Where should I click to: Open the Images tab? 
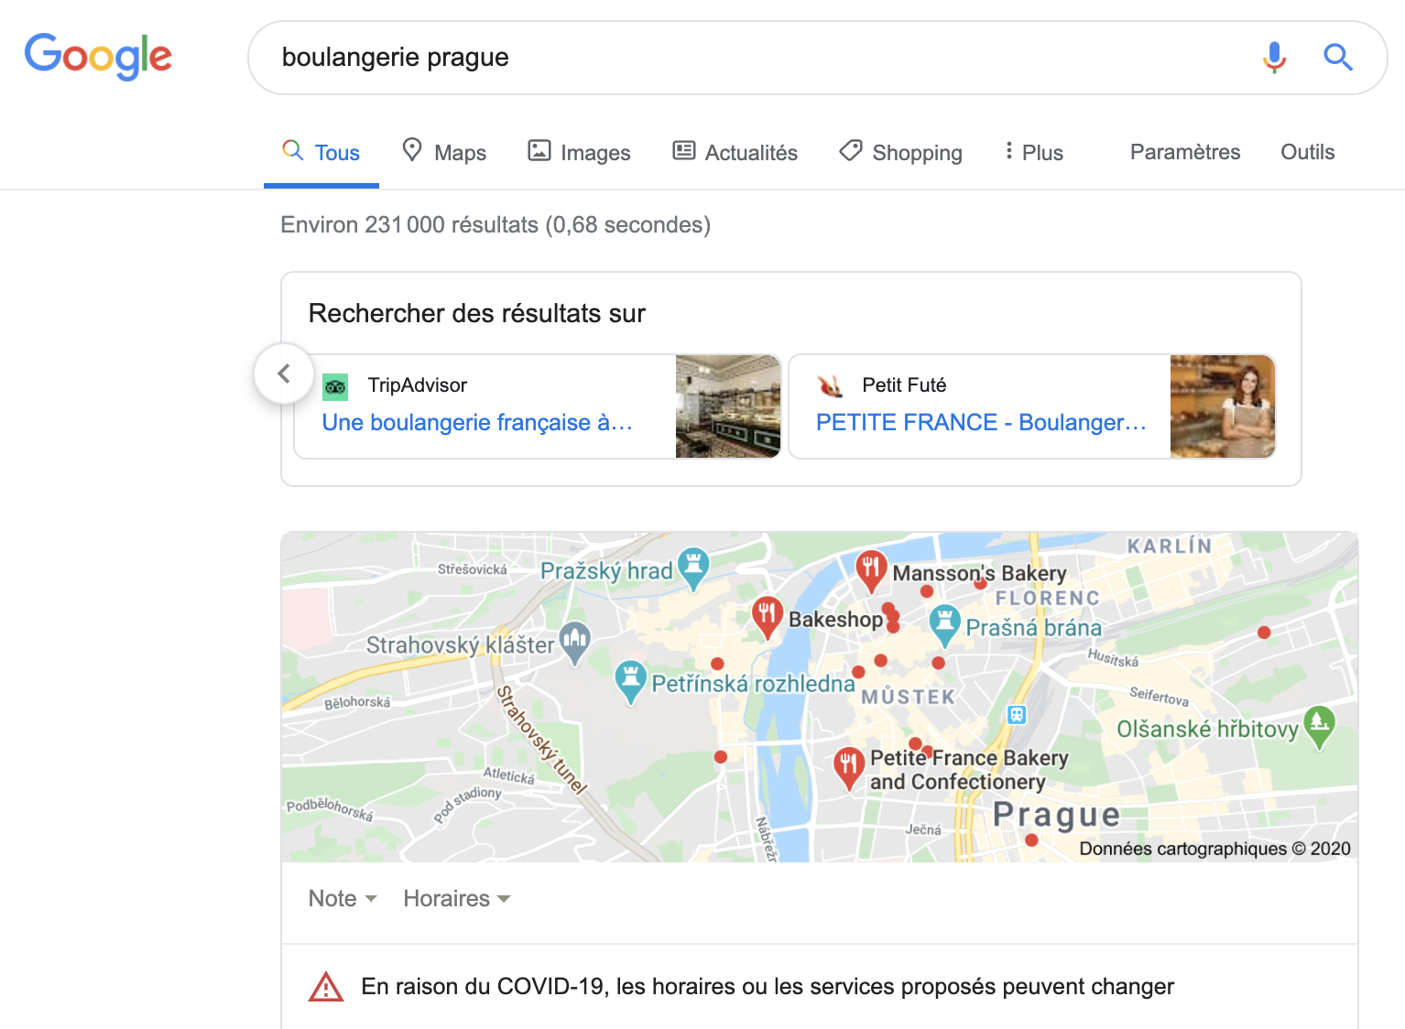tap(579, 152)
